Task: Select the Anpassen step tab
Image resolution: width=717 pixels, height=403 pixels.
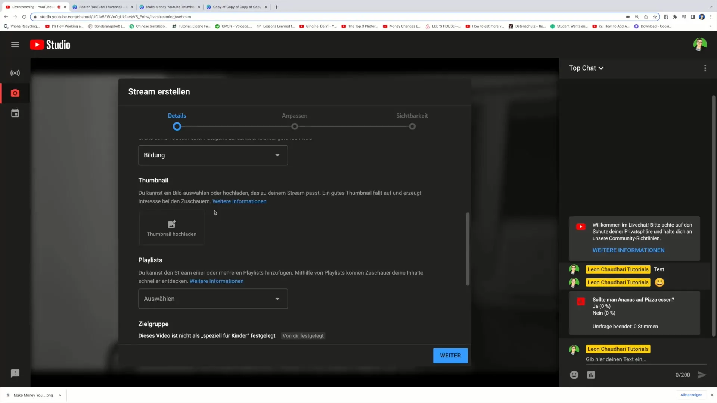Action: (295, 120)
